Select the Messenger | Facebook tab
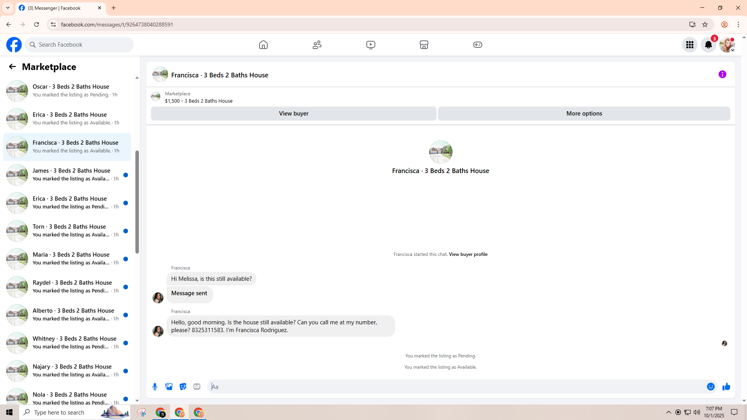 [60, 8]
